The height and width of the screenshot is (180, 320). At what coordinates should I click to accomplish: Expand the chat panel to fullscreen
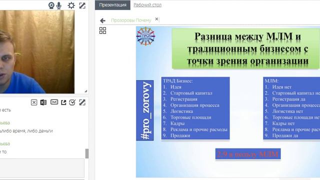point(82,102)
